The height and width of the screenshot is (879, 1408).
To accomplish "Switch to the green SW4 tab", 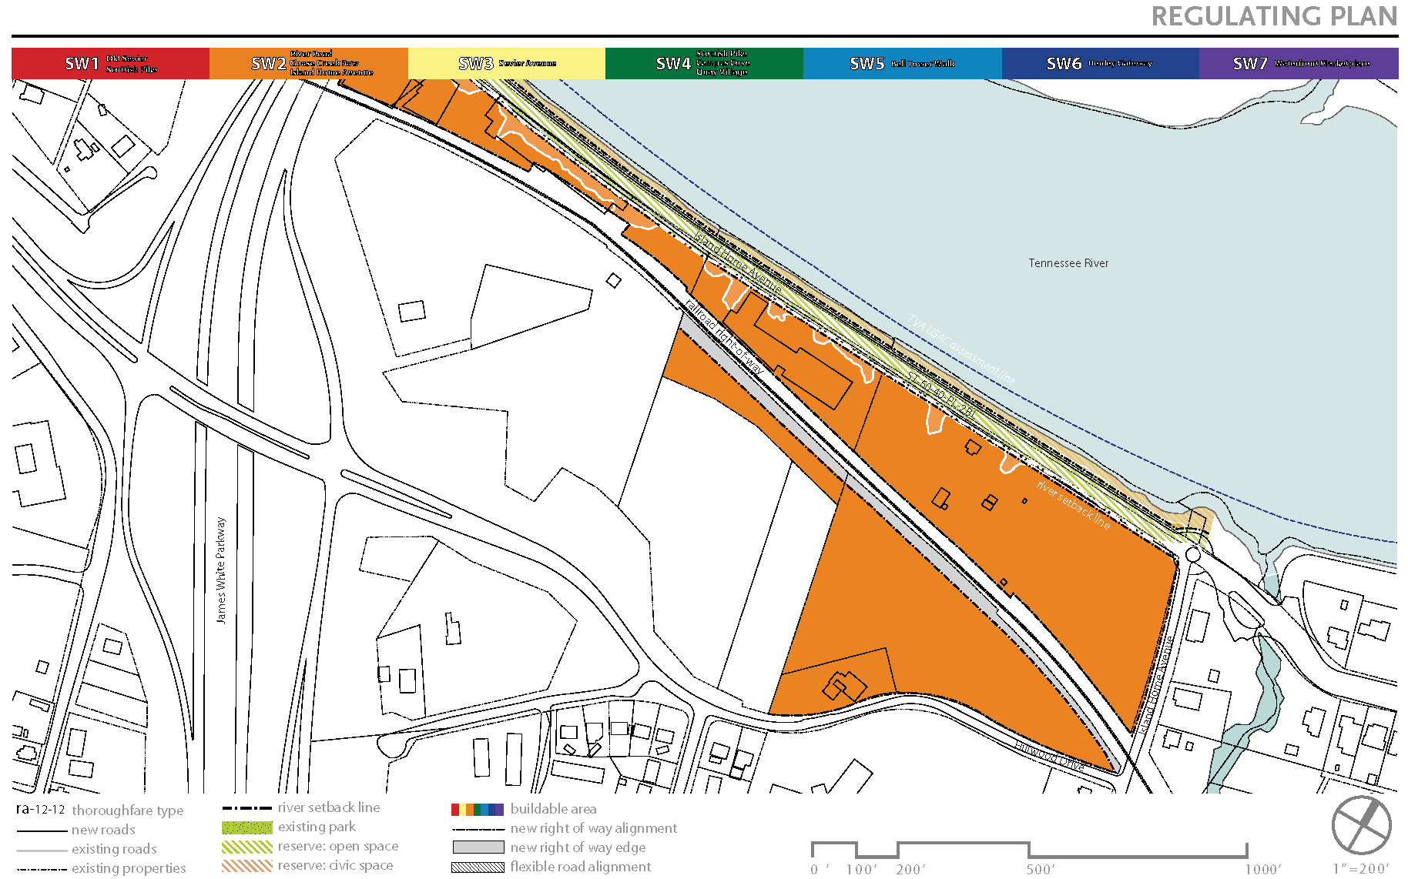I will [704, 64].
